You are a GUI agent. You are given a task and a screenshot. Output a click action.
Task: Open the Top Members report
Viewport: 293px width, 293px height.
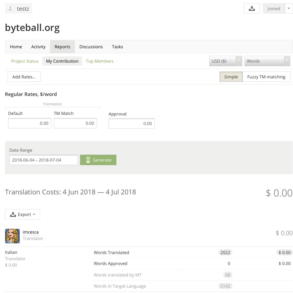pyautogui.click(x=99, y=61)
